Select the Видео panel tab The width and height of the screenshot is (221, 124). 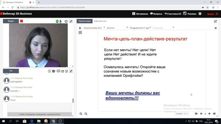[11, 21]
